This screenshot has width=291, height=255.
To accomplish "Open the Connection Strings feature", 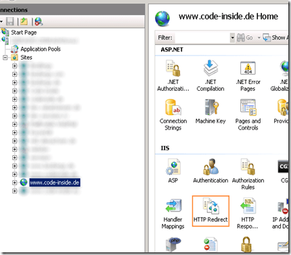I will click(173, 115).
